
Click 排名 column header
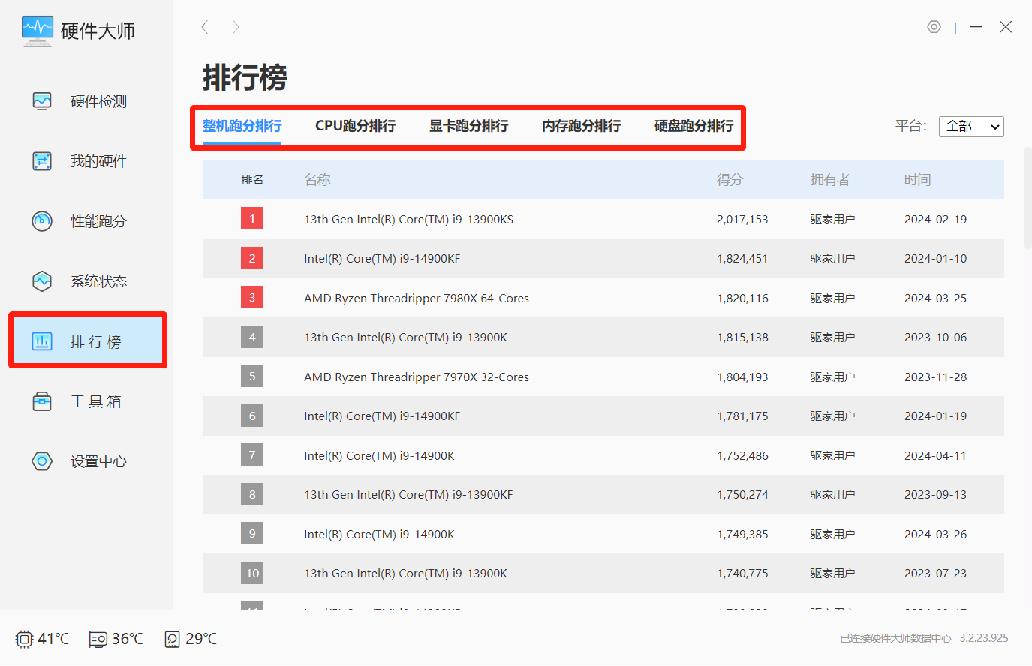(x=252, y=180)
